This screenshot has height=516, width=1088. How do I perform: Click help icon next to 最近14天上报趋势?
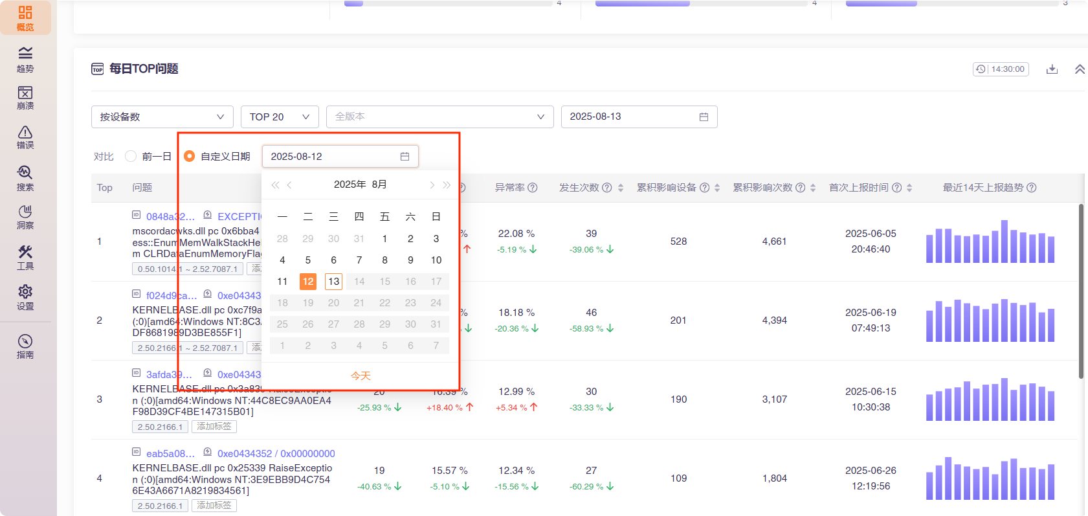(1032, 188)
